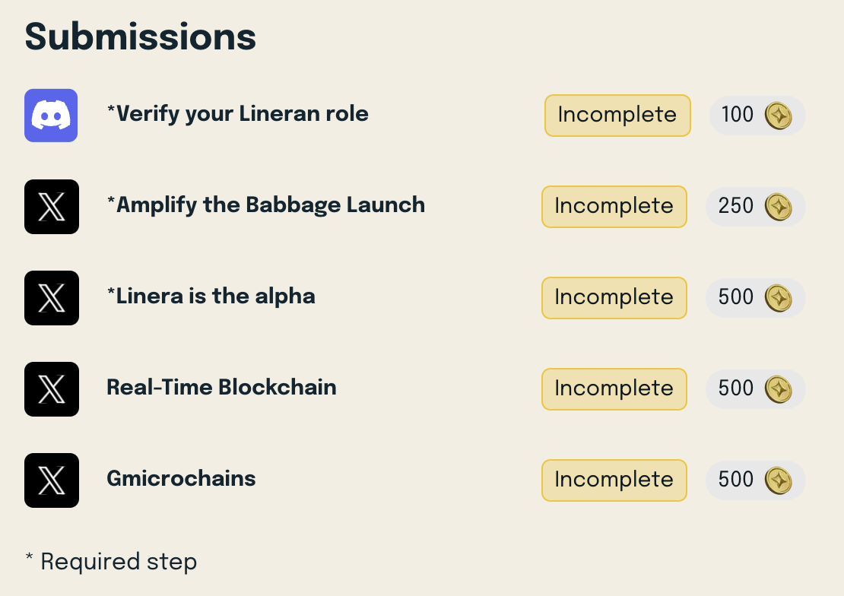Click the X icon beside Gmicrochains
Viewport: 844px width, 596px height.
[52, 480]
